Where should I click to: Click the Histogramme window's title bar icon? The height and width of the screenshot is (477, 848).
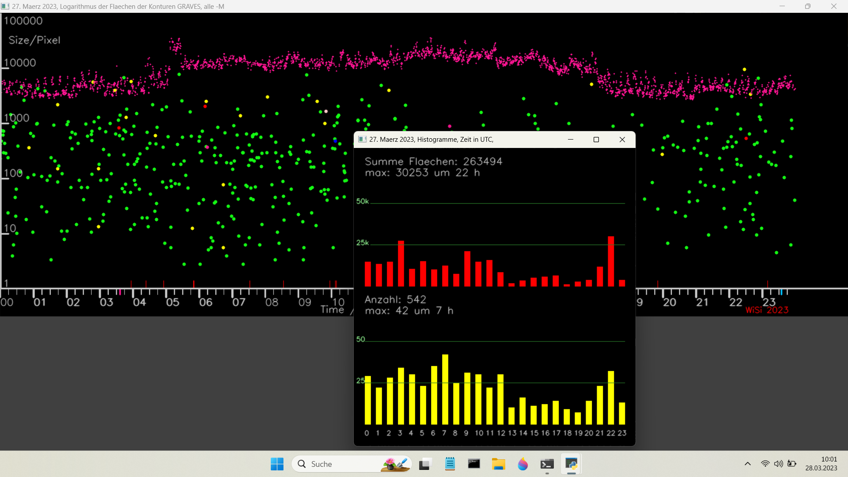[363, 140]
